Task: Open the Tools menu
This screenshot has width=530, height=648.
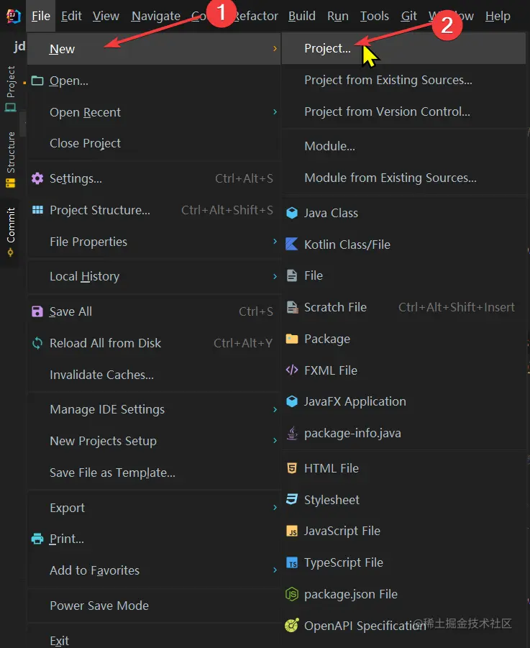Action: pyautogui.click(x=374, y=16)
